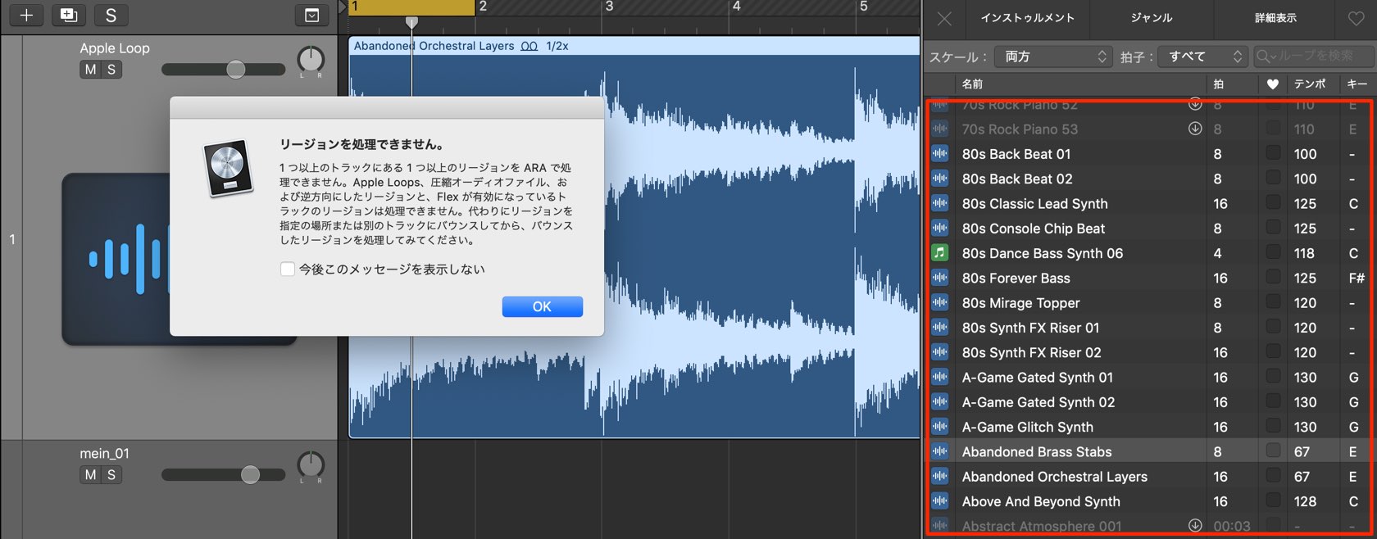Open the インストゥルメント tab

pos(1027,18)
